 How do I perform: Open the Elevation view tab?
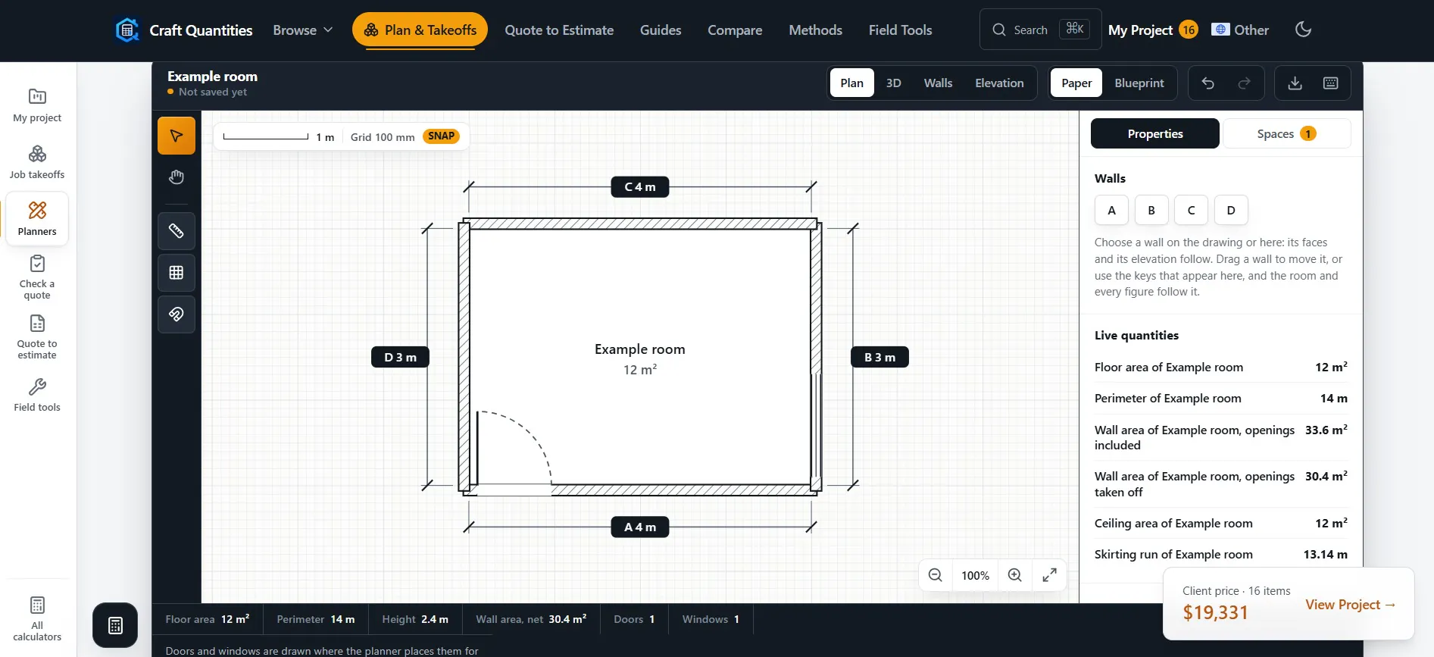coord(999,83)
